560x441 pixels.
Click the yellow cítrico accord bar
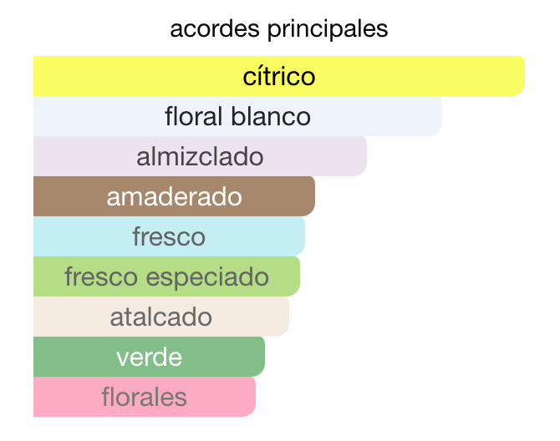pyautogui.click(x=279, y=76)
